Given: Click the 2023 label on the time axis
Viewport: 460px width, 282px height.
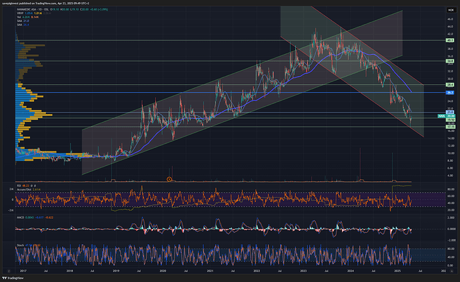Looking at the screenshot, I should [x=303, y=271].
